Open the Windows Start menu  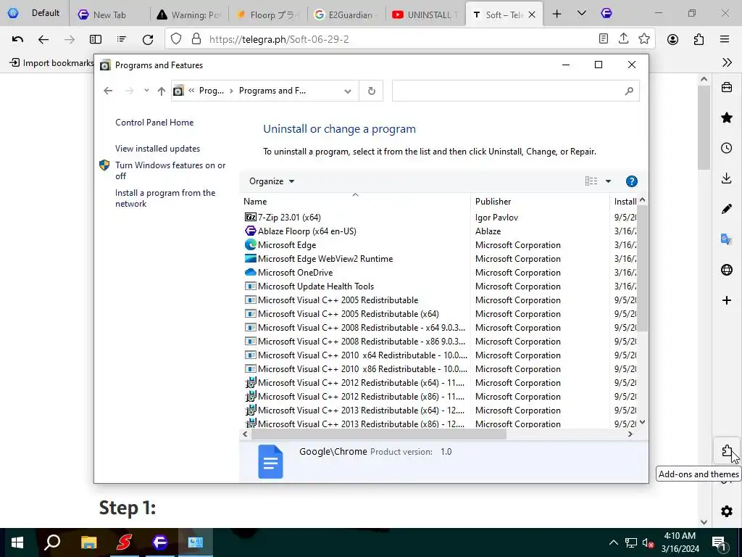pos(17,542)
